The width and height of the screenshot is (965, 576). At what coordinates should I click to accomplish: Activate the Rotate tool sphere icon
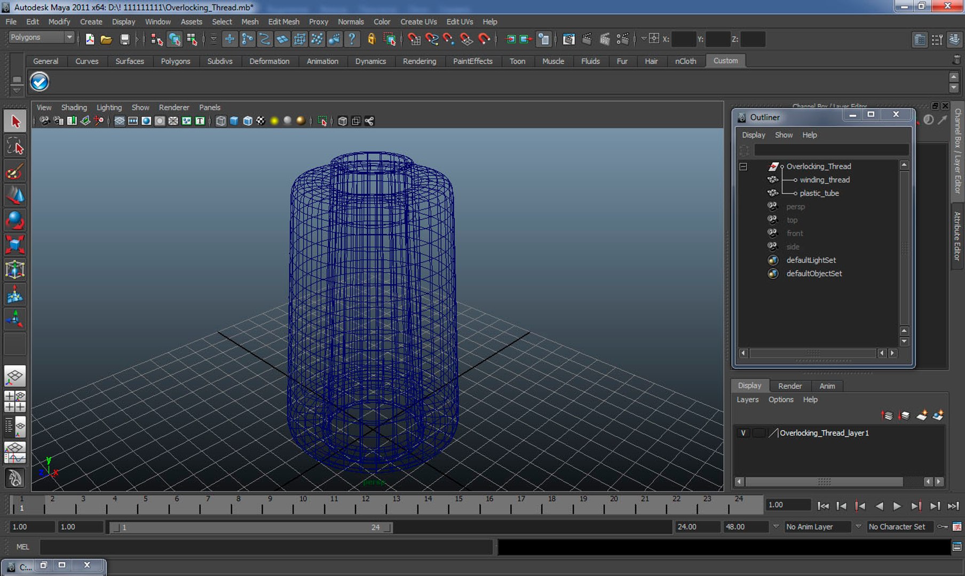coord(15,220)
